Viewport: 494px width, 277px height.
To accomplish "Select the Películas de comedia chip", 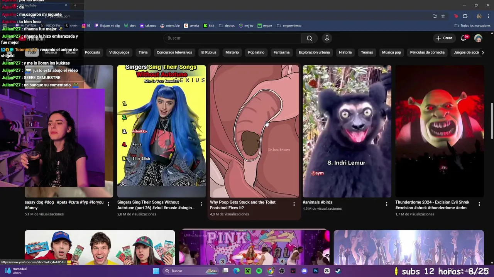I will point(427,52).
